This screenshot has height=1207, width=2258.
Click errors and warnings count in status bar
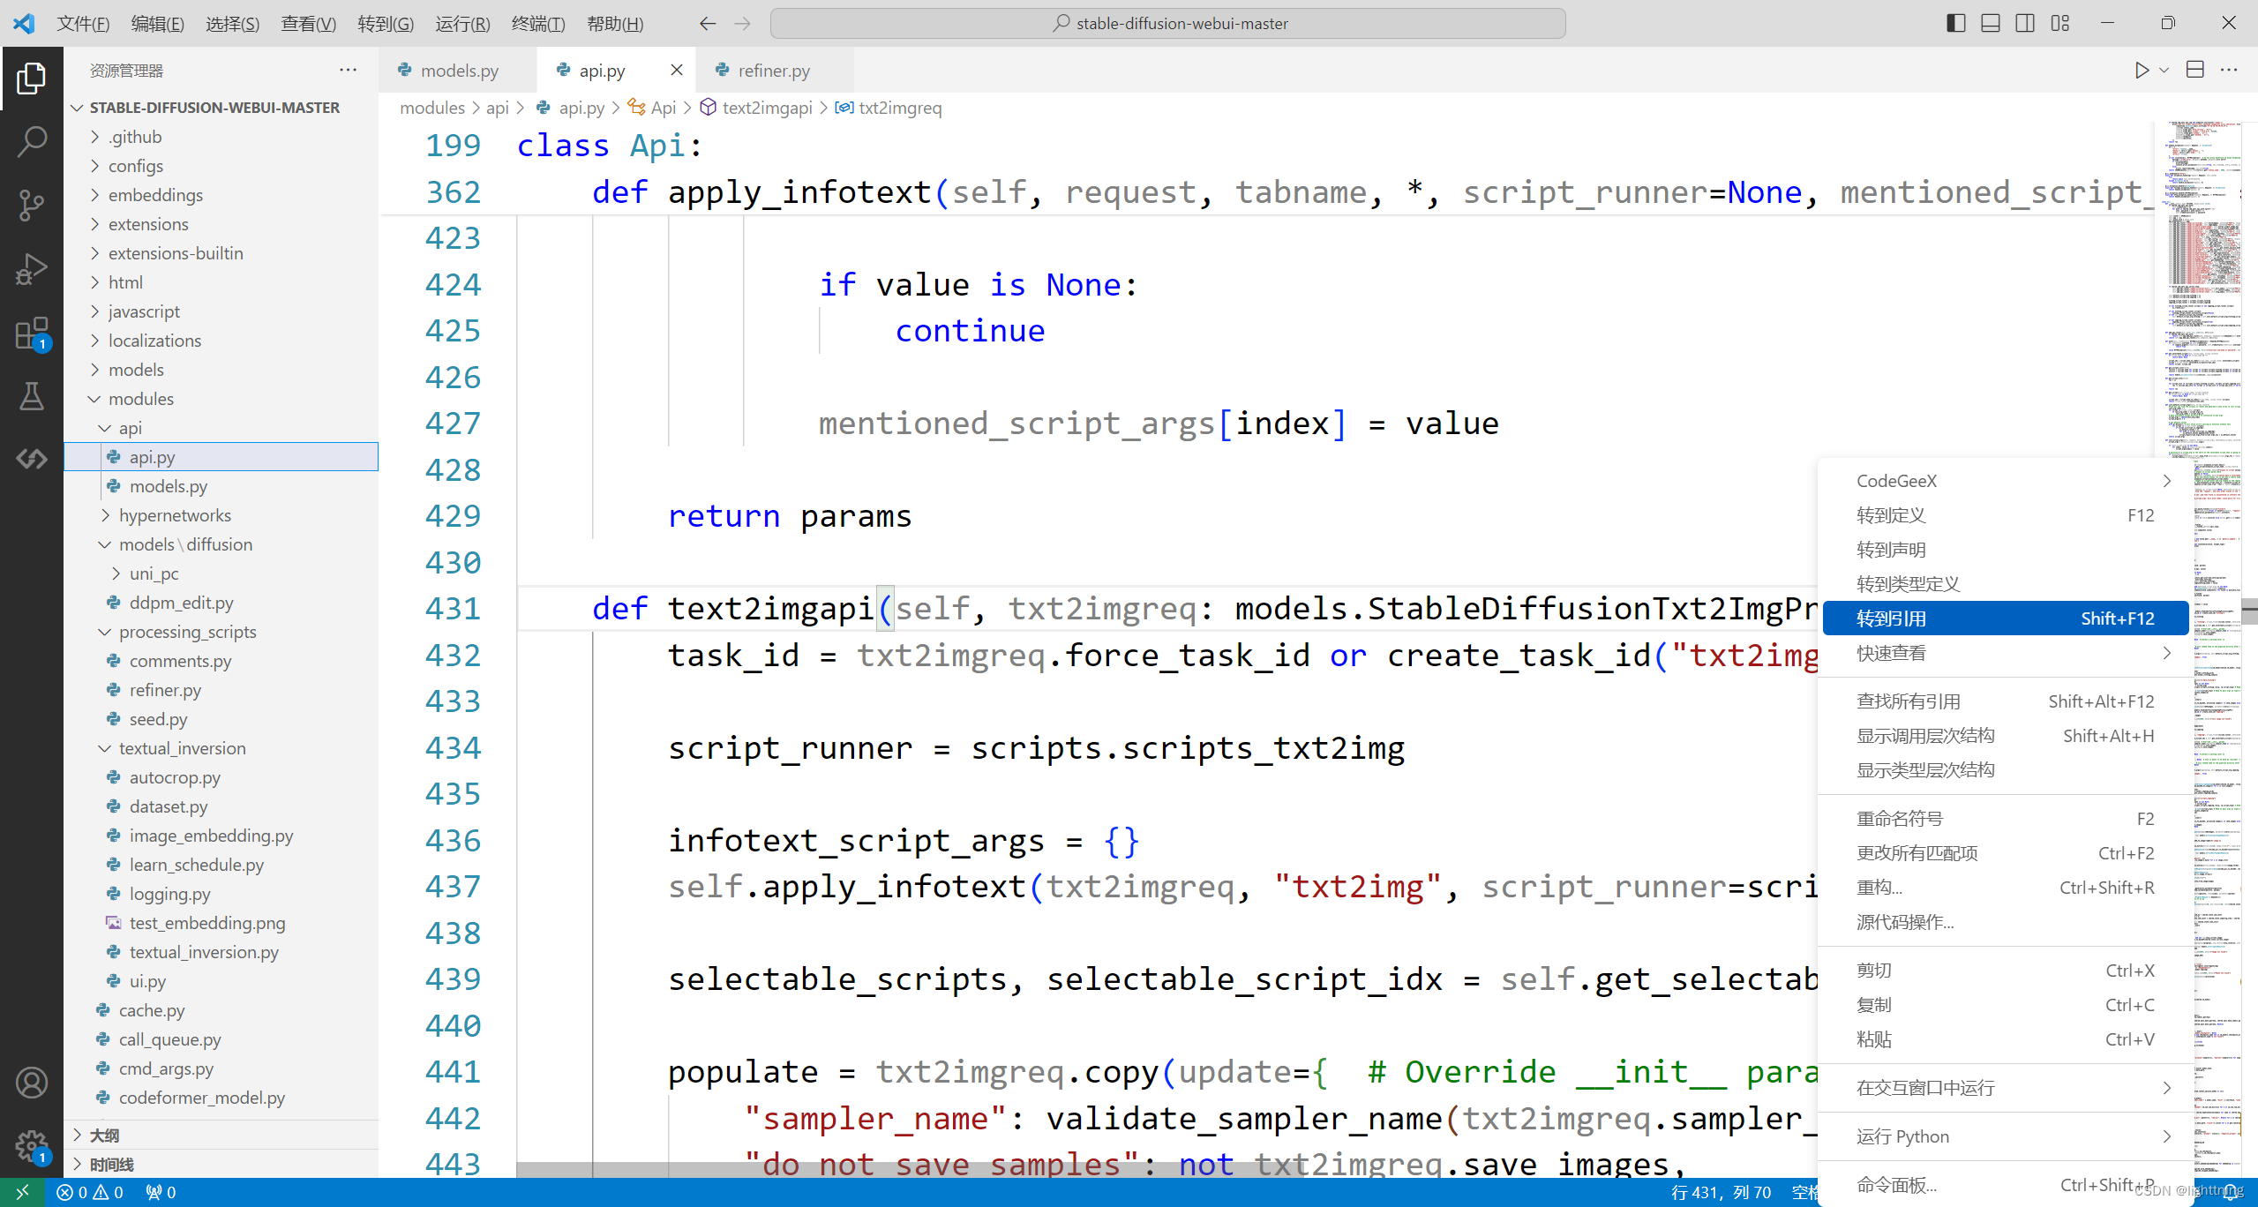[x=90, y=1192]
